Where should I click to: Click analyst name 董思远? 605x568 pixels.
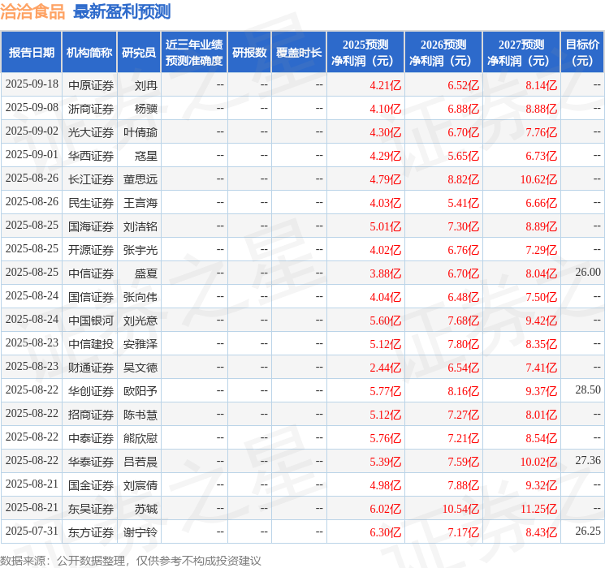pyautogui.click(x=140, y=179)
